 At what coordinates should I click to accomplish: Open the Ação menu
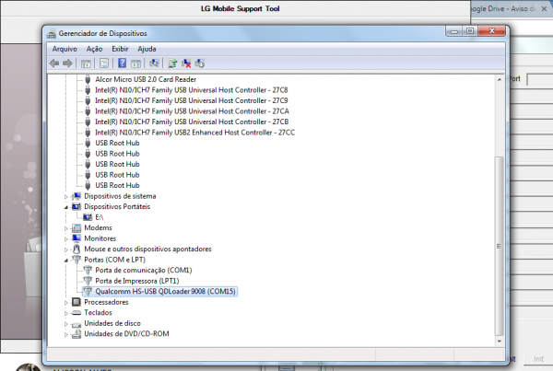(94, 48)
